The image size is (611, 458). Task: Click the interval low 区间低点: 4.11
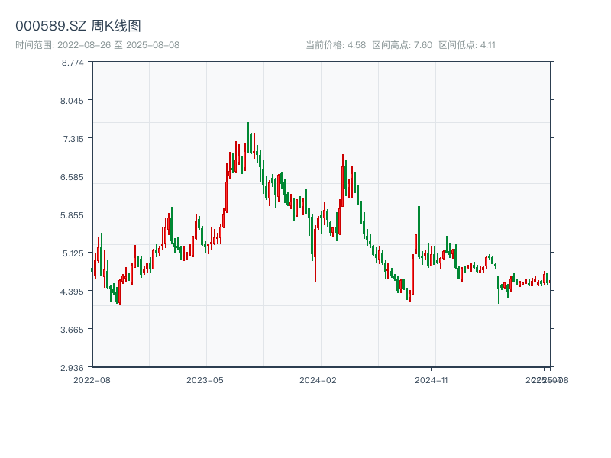tap(467, 45)
